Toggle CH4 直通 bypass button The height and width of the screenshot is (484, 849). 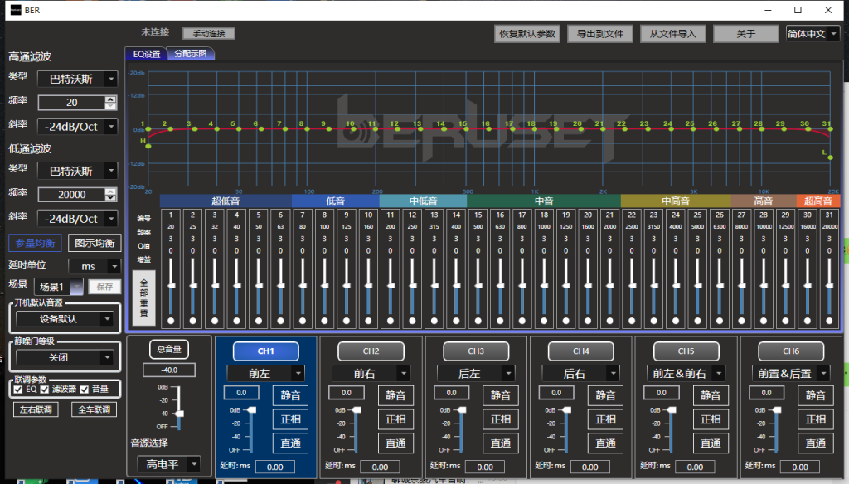pyautogui.click(x=606, y=443)
